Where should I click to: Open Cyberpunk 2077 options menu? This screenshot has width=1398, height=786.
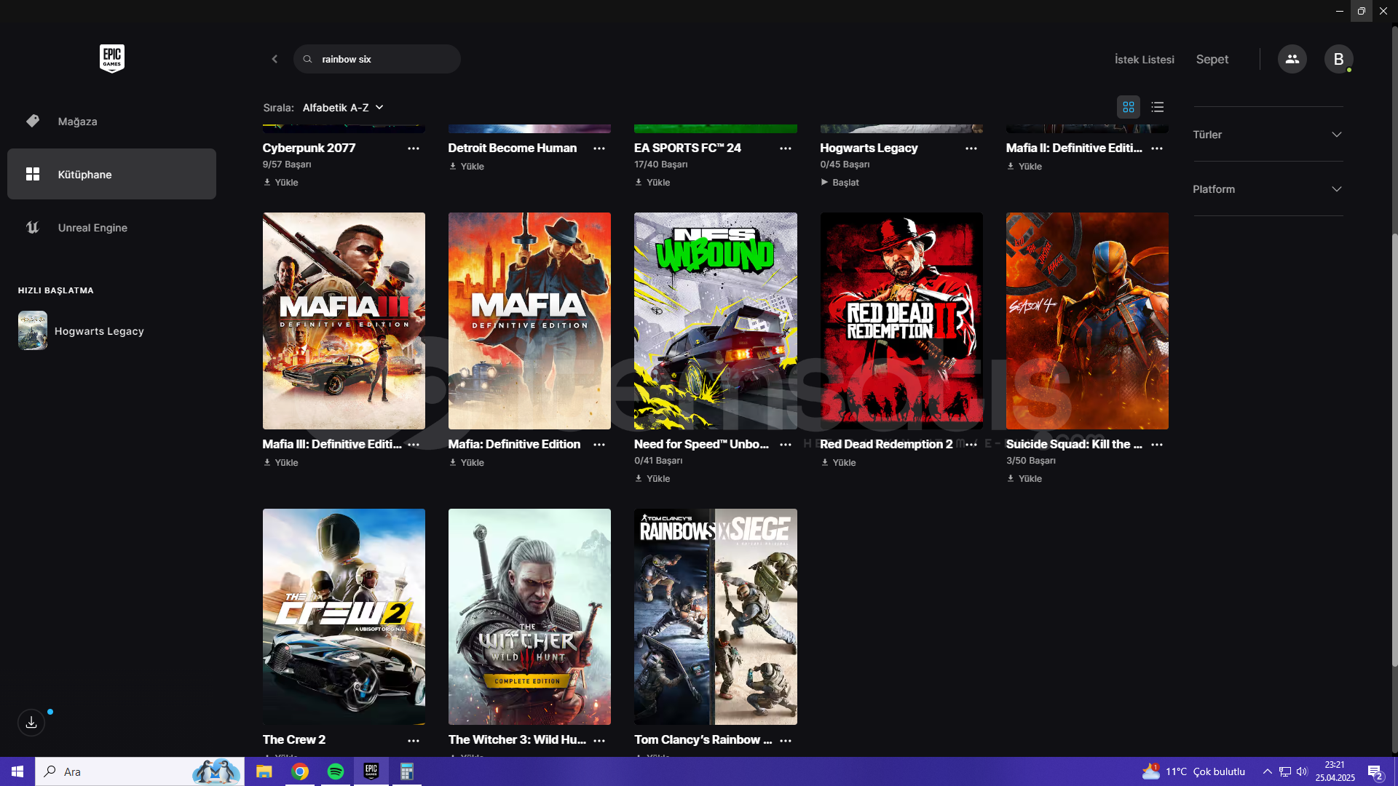pyautogui.click(x=414, y=148)
